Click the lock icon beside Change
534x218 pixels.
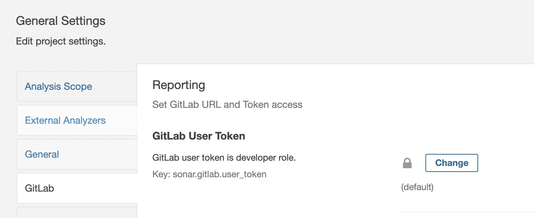click(x=407, y=163)
